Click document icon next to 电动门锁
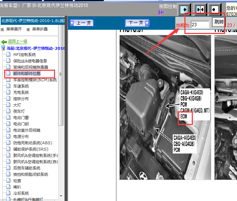Screen dimensions: 237x201 [8, 124]
